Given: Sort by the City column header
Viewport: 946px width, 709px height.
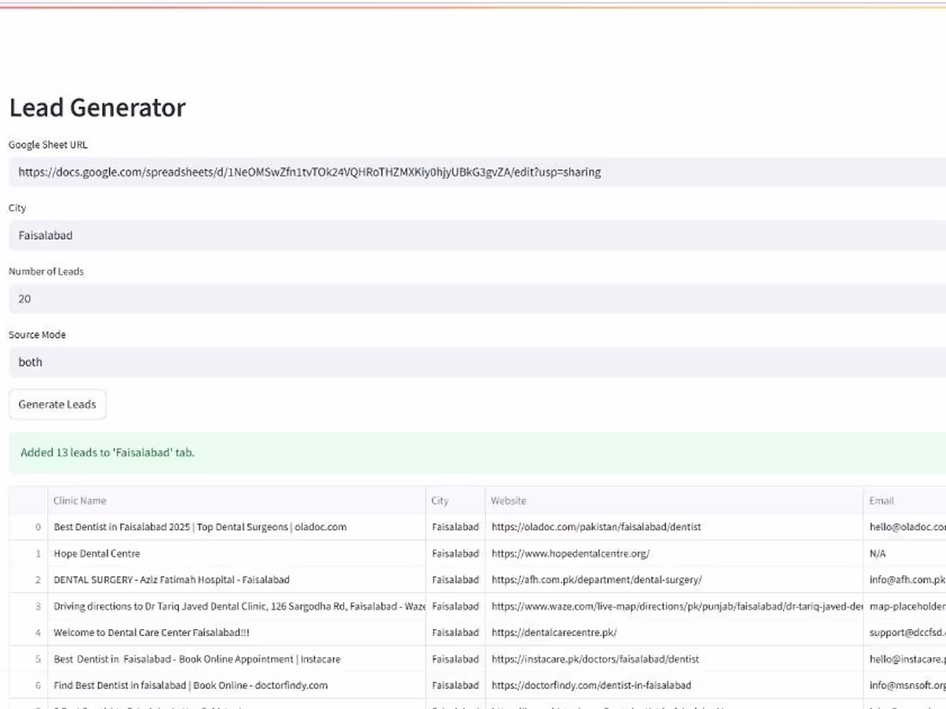Looking at the screenshot, I should [456, 500].
